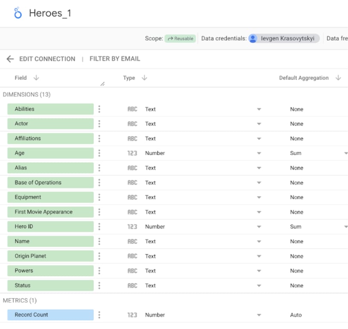Open more options for Name field
348x329 pixels.
click(x=99, y=242)
